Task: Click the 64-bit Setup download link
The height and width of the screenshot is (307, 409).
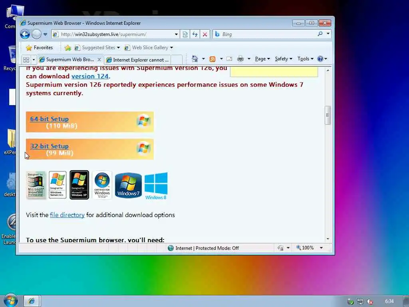Action: 49,119
